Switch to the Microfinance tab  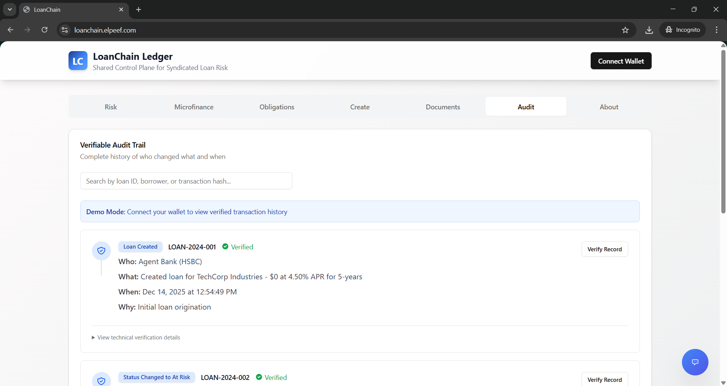coord(194,107)
